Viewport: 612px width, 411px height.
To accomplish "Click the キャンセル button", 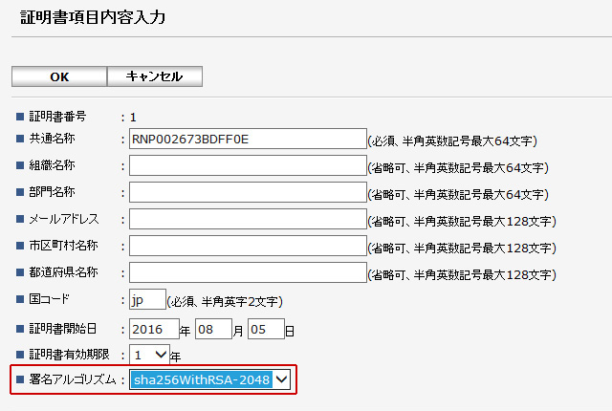I will click(x=154, y=76).
